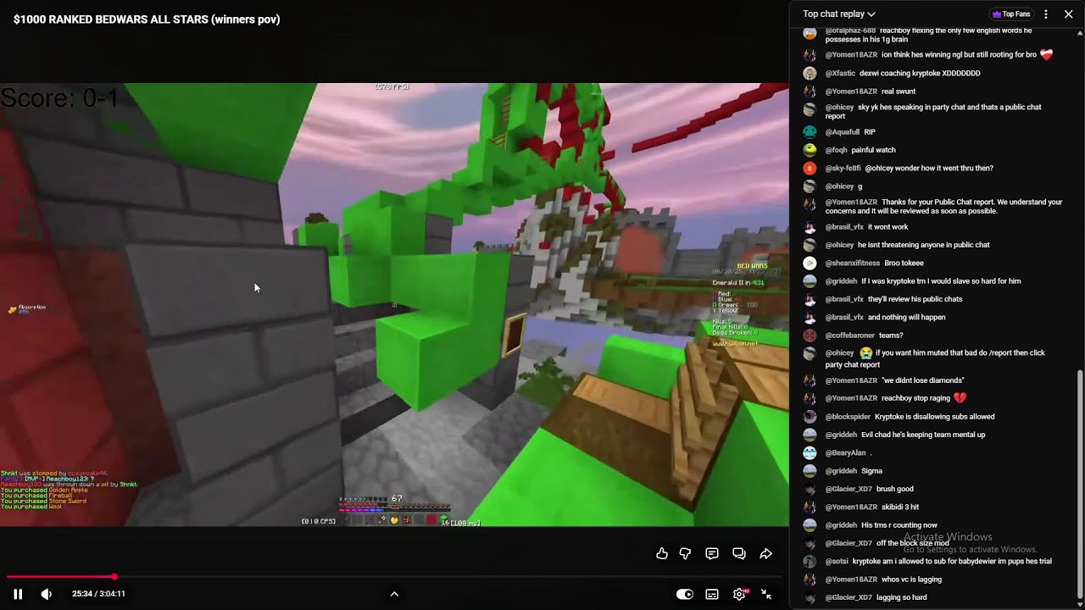Click 'whos vc is lagging' message
The height and width of the screenshot is (610, 1085).
(911, 579)
